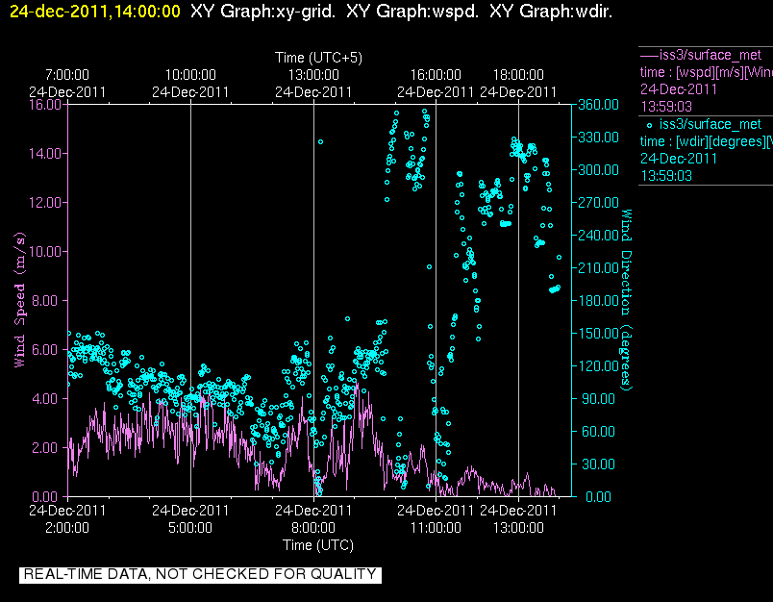Image resolution: width=773 pixels, height=602 pixels.
Task: Select the 'Time (UTC)' bottom axis title
Action: pyautogui.click(x=317, y=544)
